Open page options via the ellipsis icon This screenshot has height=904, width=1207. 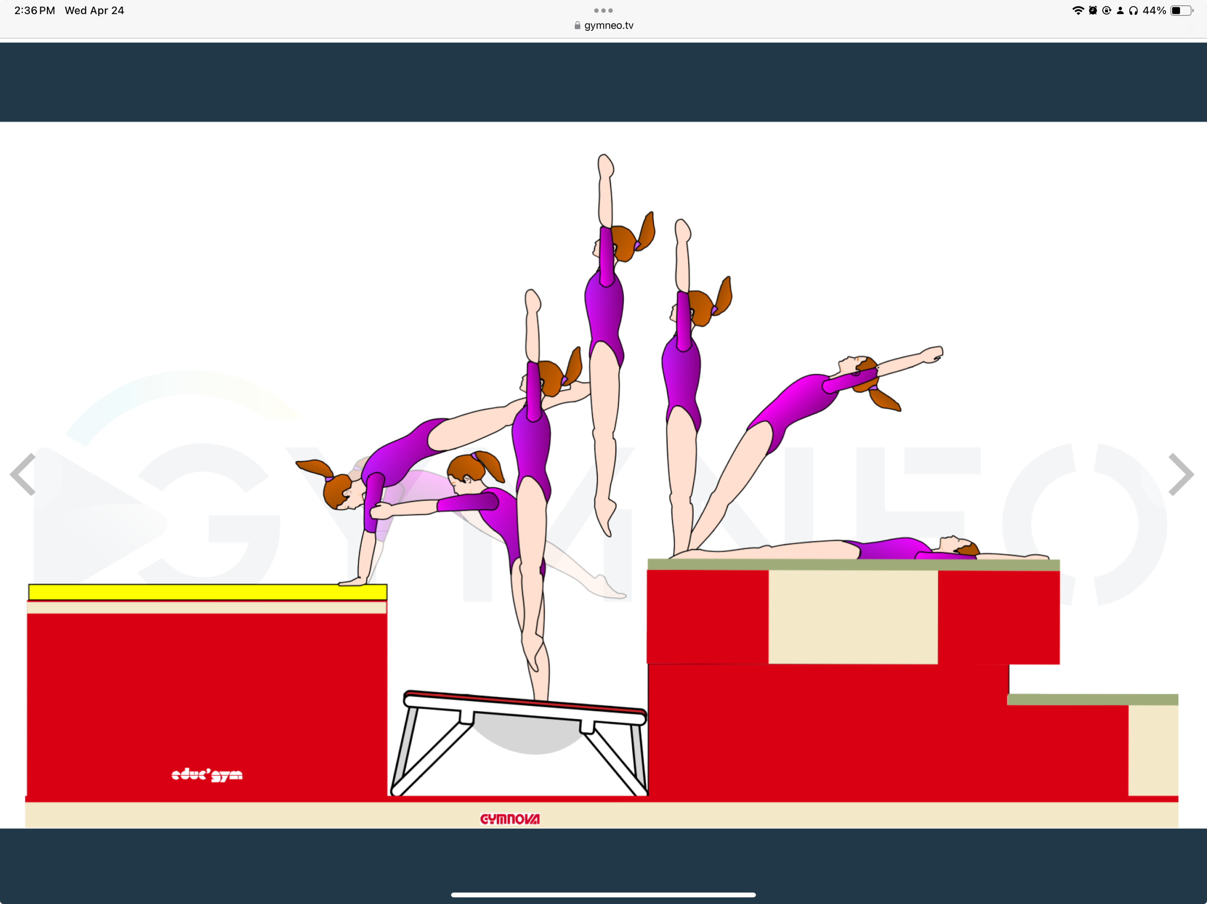tap(603, 10)
